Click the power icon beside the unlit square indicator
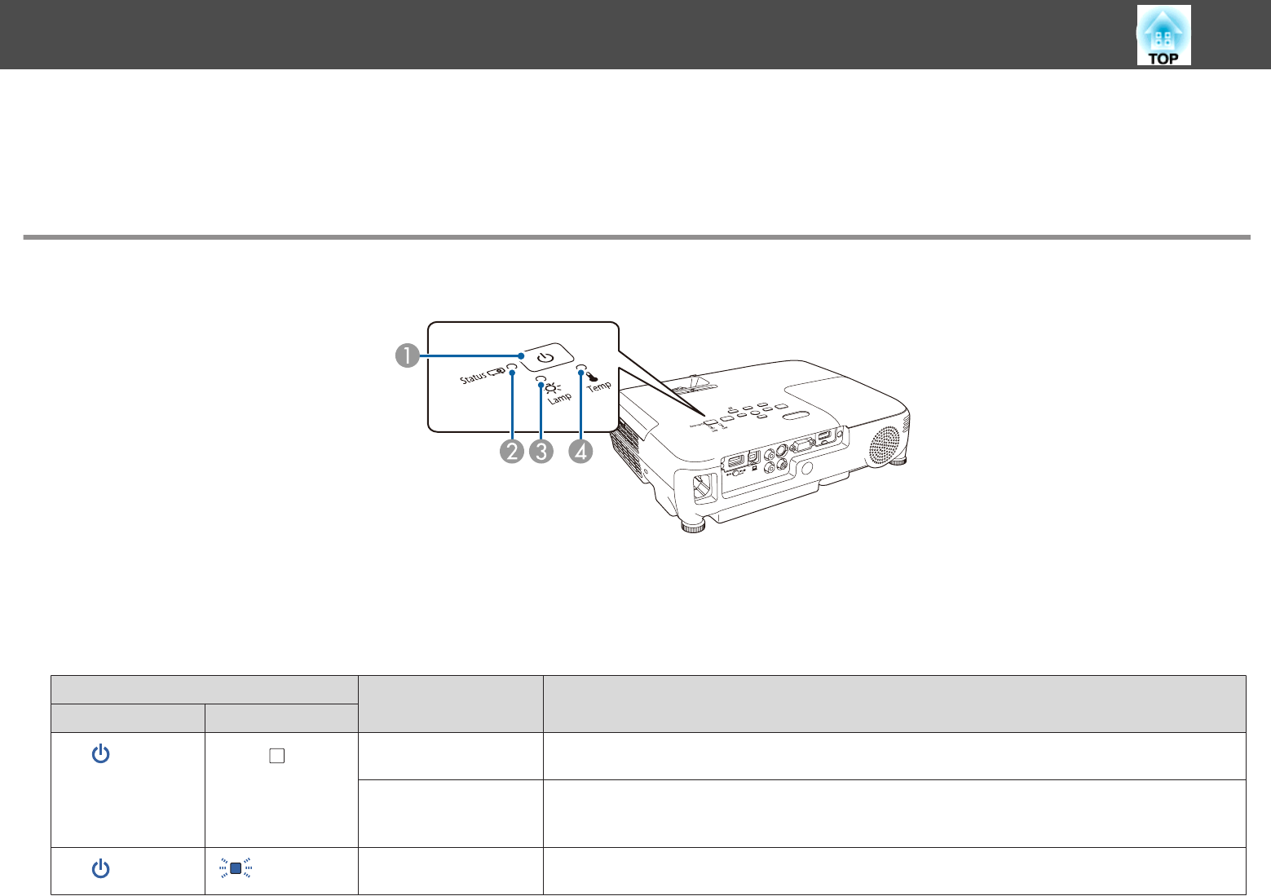This screenshot has height=896, width=1271. click(x=100, y=755)
